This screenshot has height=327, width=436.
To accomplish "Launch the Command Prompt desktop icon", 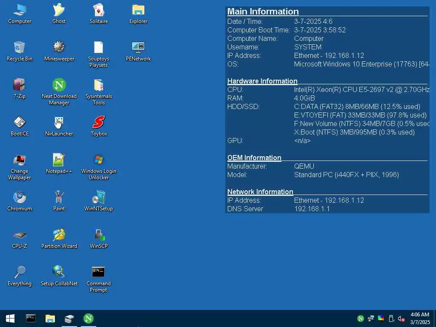I will coord(98,279).
